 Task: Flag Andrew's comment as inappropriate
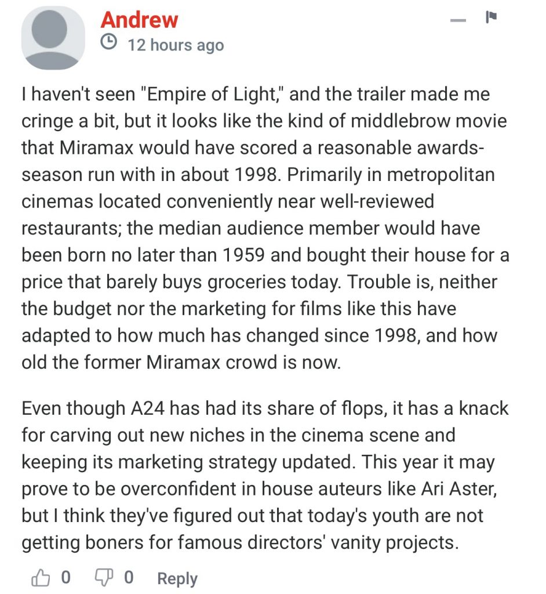[491, 18]
